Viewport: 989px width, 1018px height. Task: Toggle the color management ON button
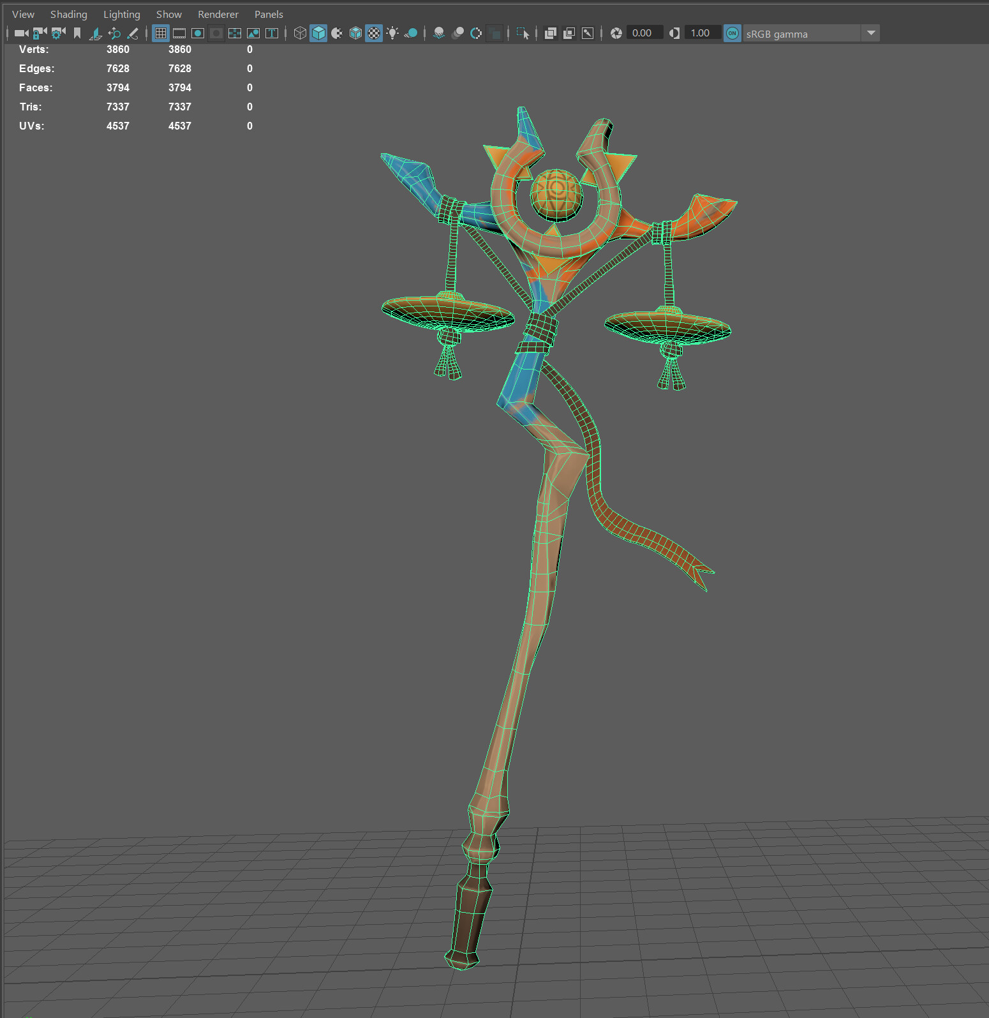pos(732,33)
